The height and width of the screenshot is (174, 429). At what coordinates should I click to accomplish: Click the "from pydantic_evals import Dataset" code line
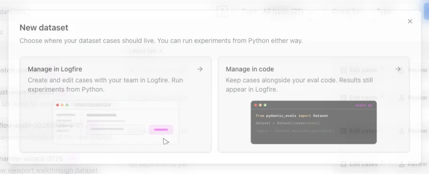292,116
